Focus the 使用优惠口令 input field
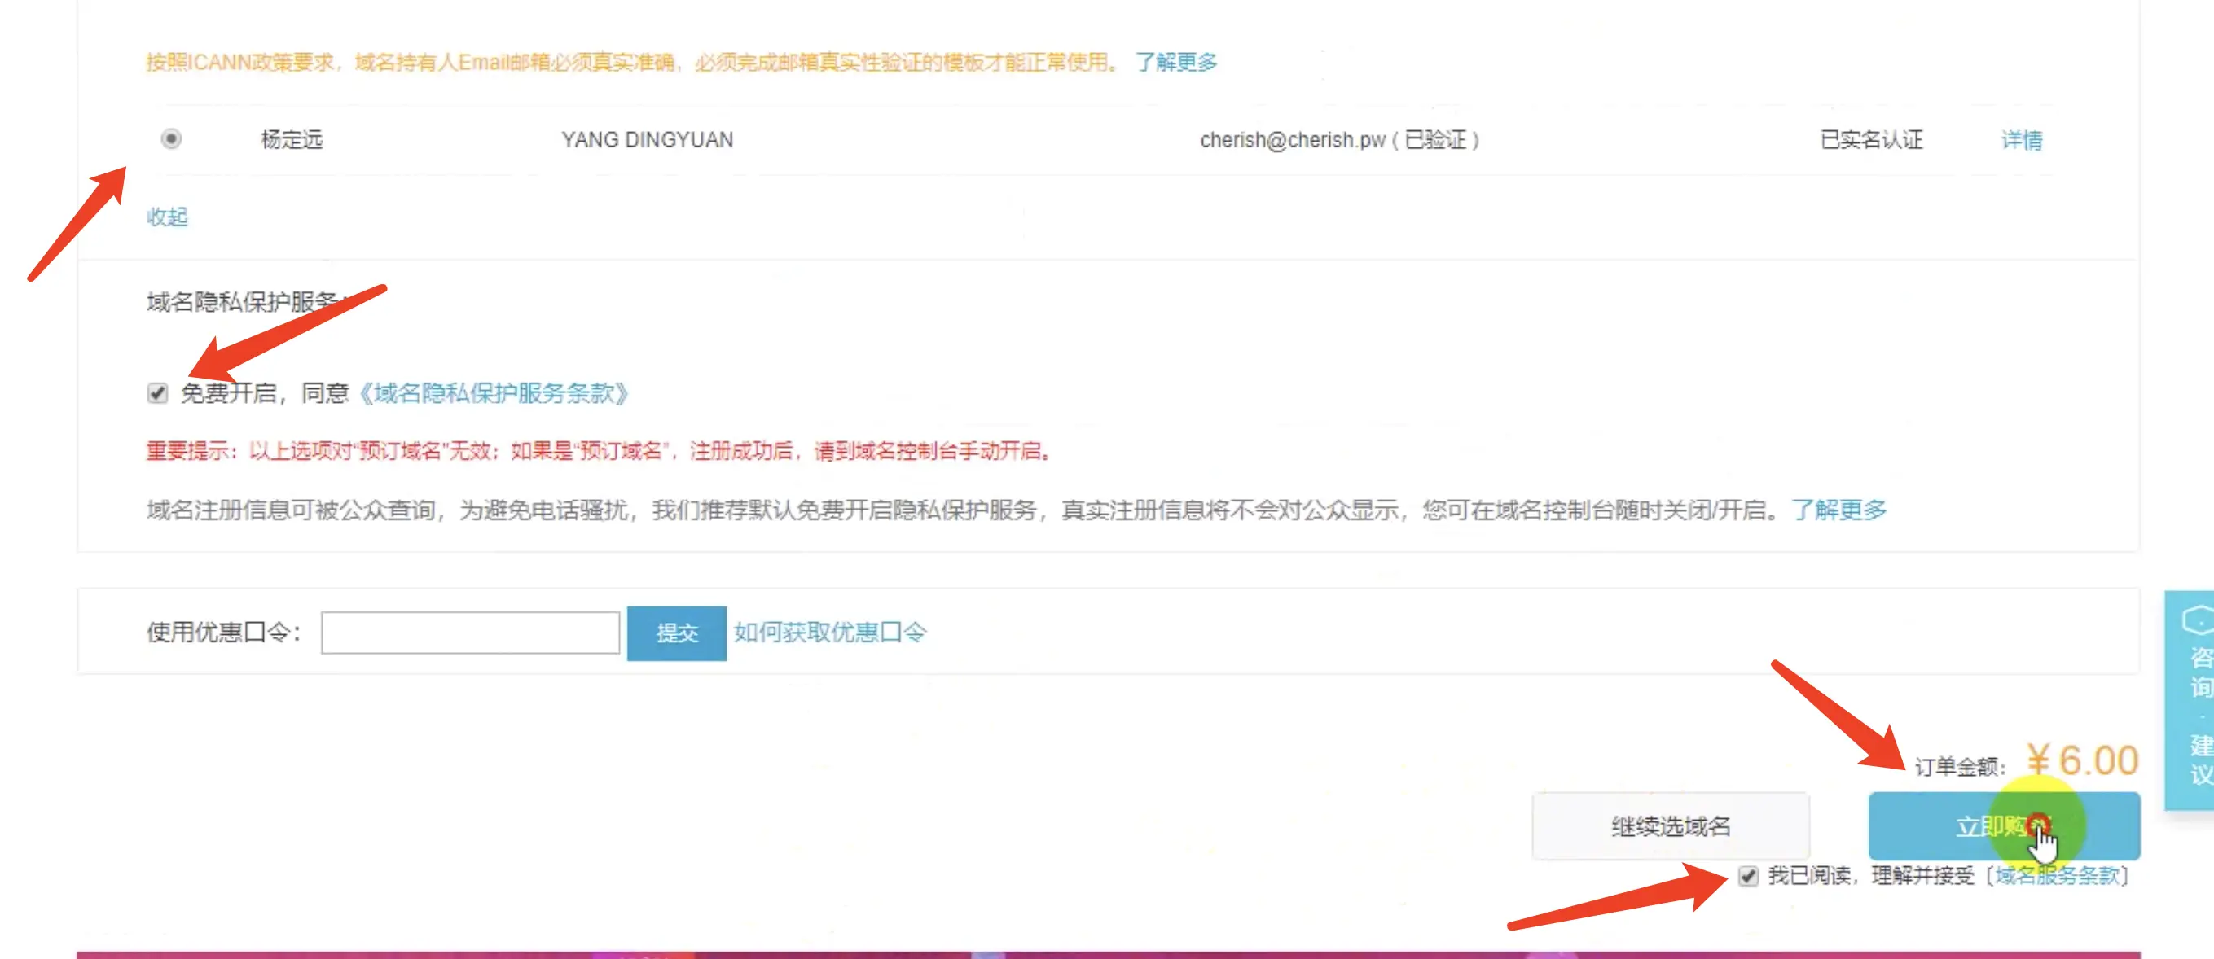The image size is (2214, 959). click(469, 633)
